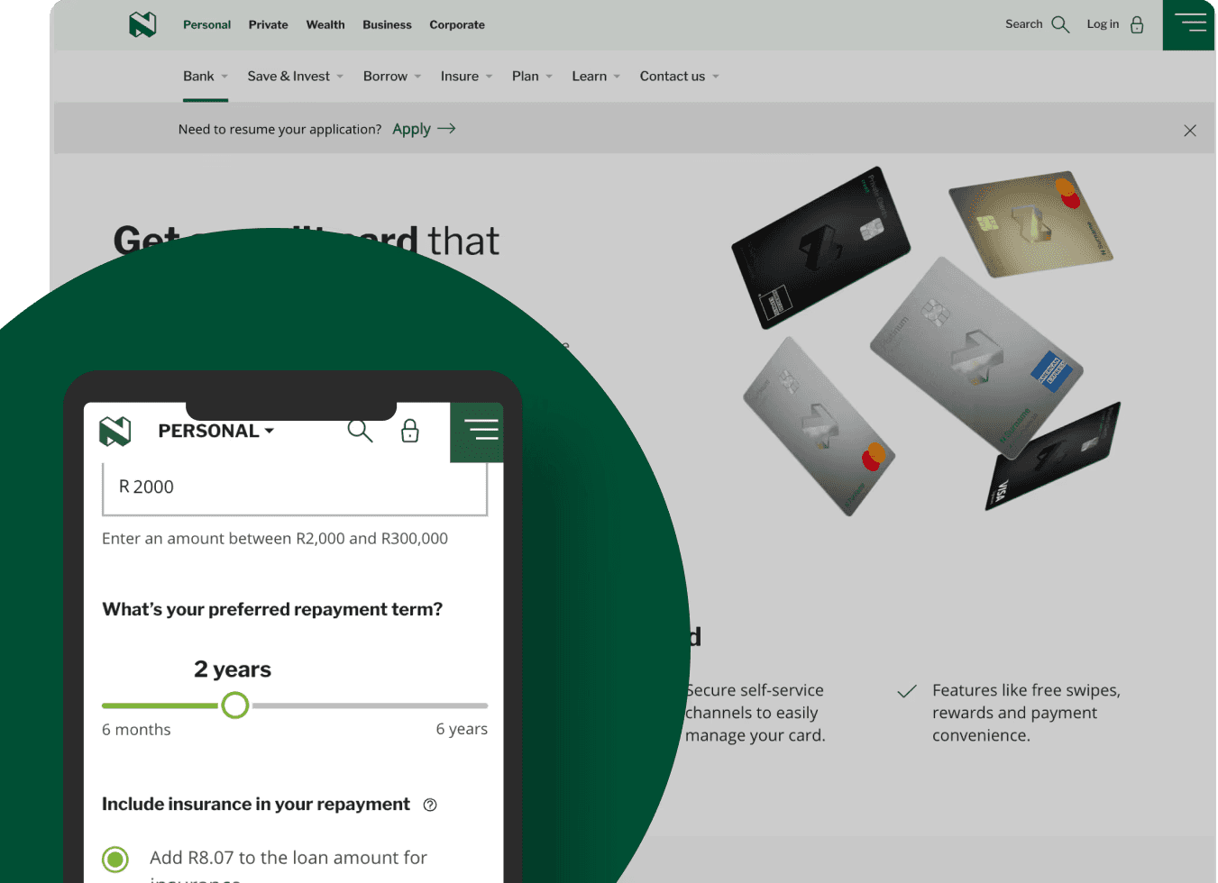Open the green hamburger menu on desktop
This screenshot has height=883, width=1218.
pos(1189,24)
